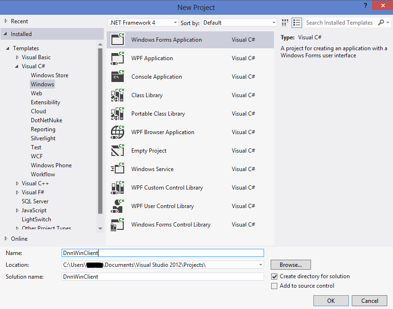The height and width of the screenshot is (309, 393).
Task: Enable Add to source control checkbox
Action: tap(274, 286)
